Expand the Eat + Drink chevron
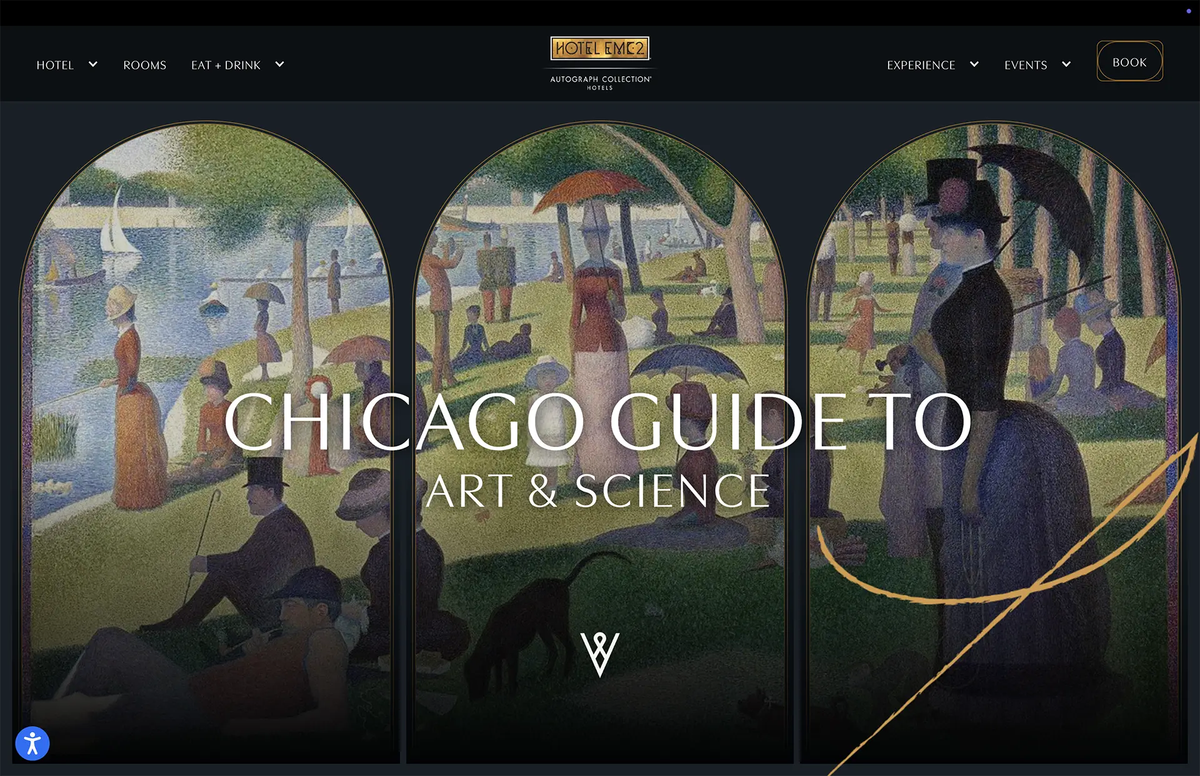 (280, 64)
